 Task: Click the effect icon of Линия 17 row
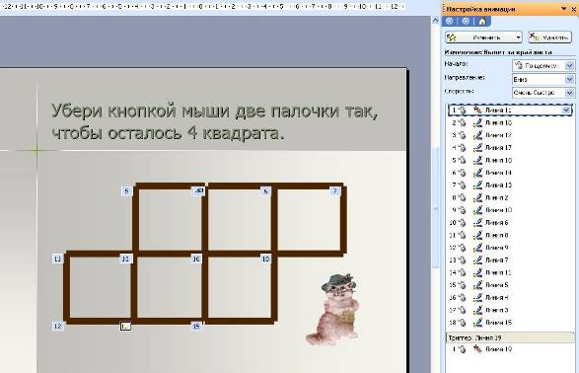tap(477, 148)
